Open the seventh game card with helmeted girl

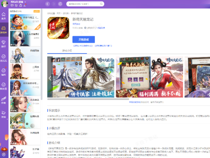(x=25, y=121)
